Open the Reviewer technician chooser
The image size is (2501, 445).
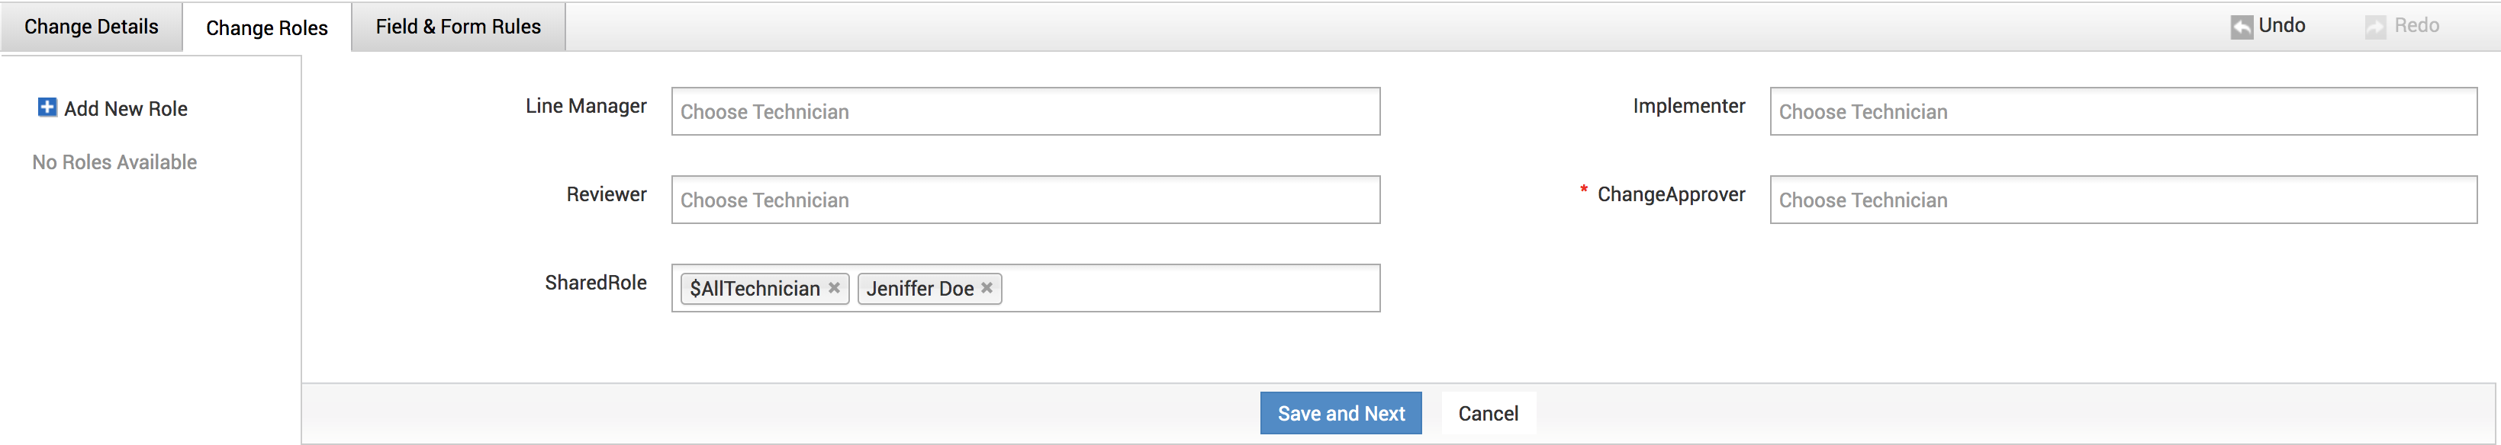1025,200
